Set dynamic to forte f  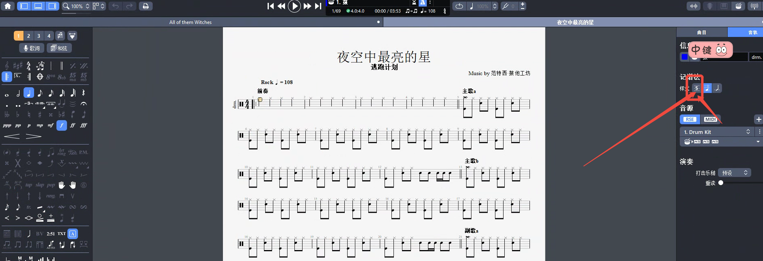point(61,125)
